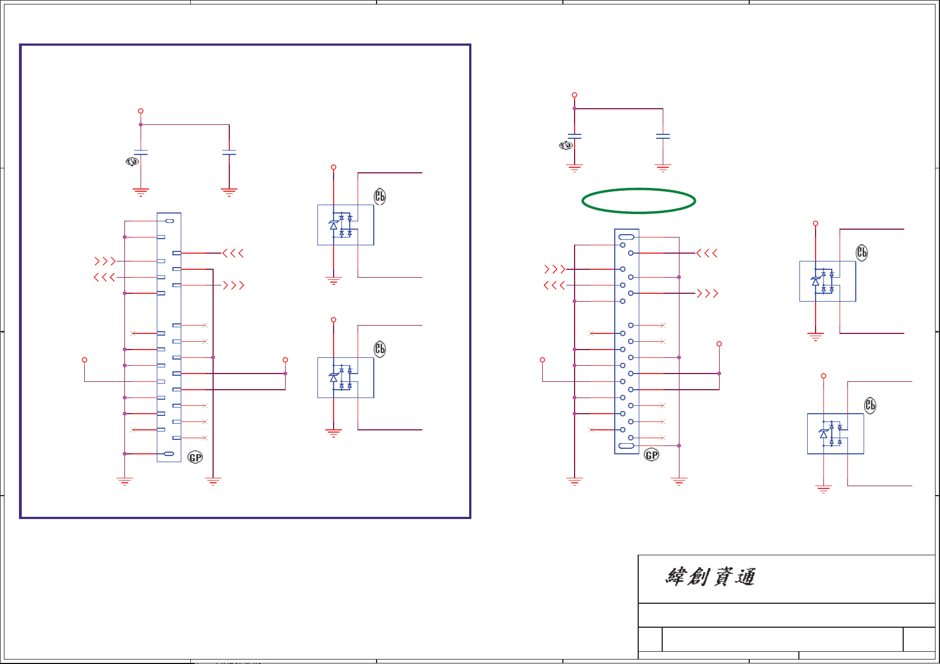Click the GP marker beside the left boxed connector
The height and width of the screenshot is (664, 940).
[x=195, y=458]
